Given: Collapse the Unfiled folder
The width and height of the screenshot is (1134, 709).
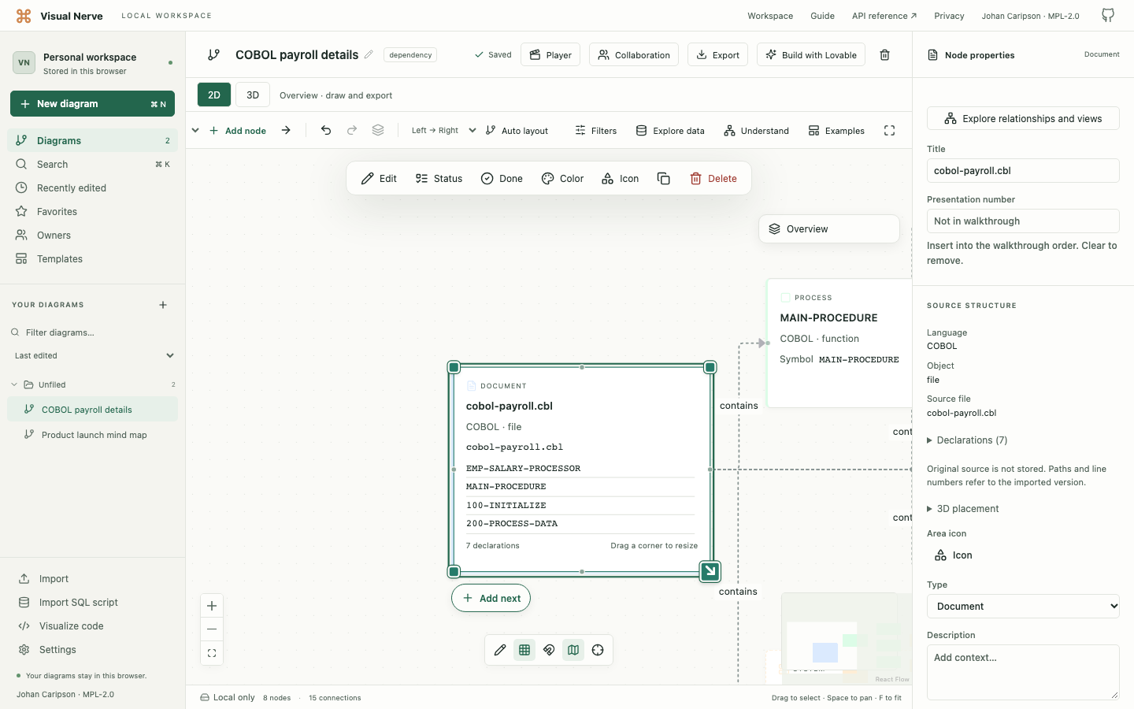Looking at the screenshot, I should tap(14, 385).
